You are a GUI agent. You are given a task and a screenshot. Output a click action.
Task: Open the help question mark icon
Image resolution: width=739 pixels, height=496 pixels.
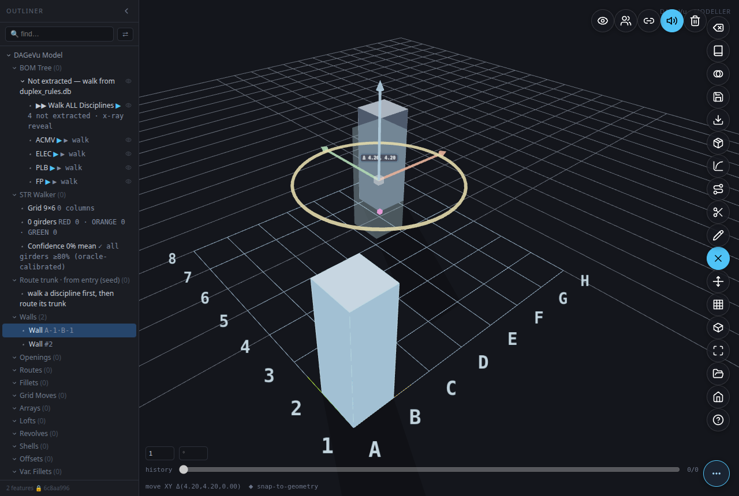point(718,420)
